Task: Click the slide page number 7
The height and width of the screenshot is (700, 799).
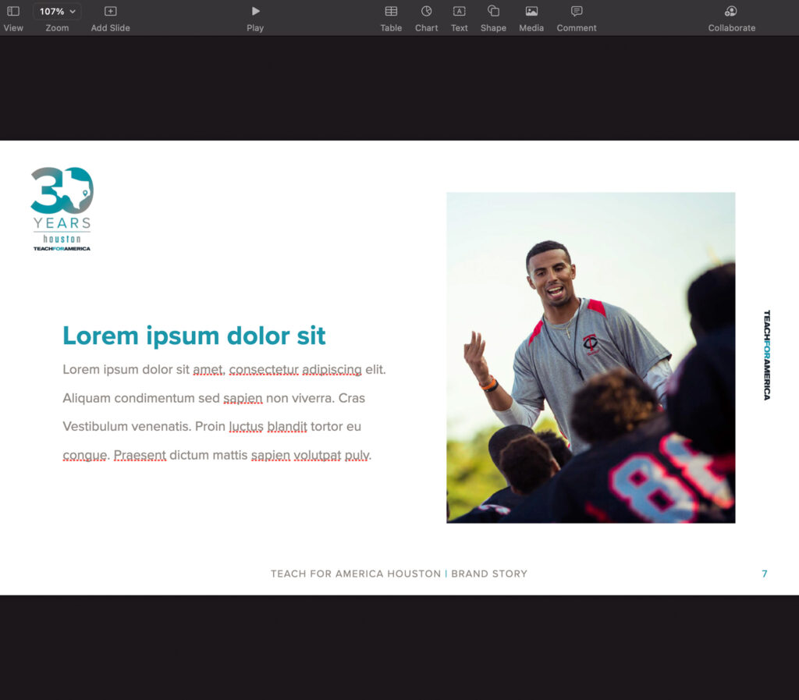Action: (x=763, y=573)
